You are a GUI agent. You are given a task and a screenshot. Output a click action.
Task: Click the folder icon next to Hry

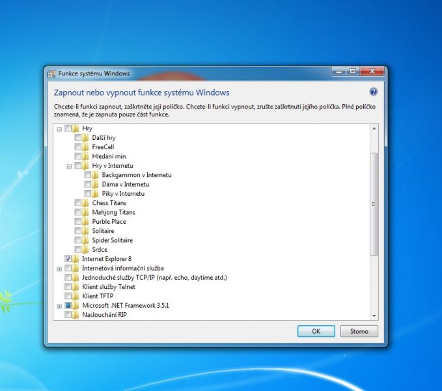pyautogui.click(x=76, y=128)
